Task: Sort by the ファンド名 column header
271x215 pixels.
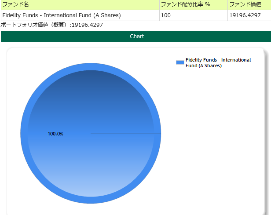Action: click(x=15, y=4)
